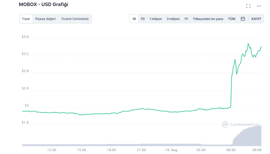Select the 3 milyon interval option
The height and width of the screenshot is (154, 270).
click(x=173, y=19)
